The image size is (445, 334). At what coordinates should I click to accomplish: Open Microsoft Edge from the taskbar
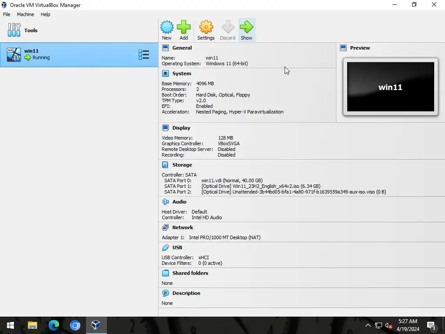point(53,325)
